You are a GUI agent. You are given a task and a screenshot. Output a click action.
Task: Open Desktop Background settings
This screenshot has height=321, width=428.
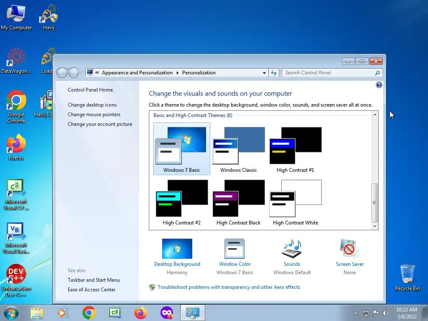pyautogui.click(x=177, y=257)
